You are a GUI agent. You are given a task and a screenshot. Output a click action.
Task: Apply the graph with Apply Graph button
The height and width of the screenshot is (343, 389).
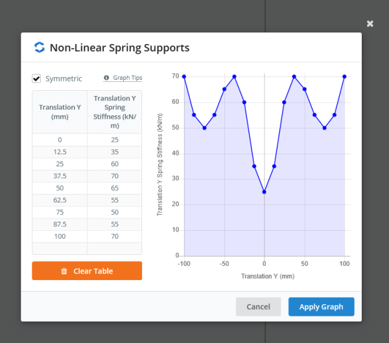[x=321, y=307]
